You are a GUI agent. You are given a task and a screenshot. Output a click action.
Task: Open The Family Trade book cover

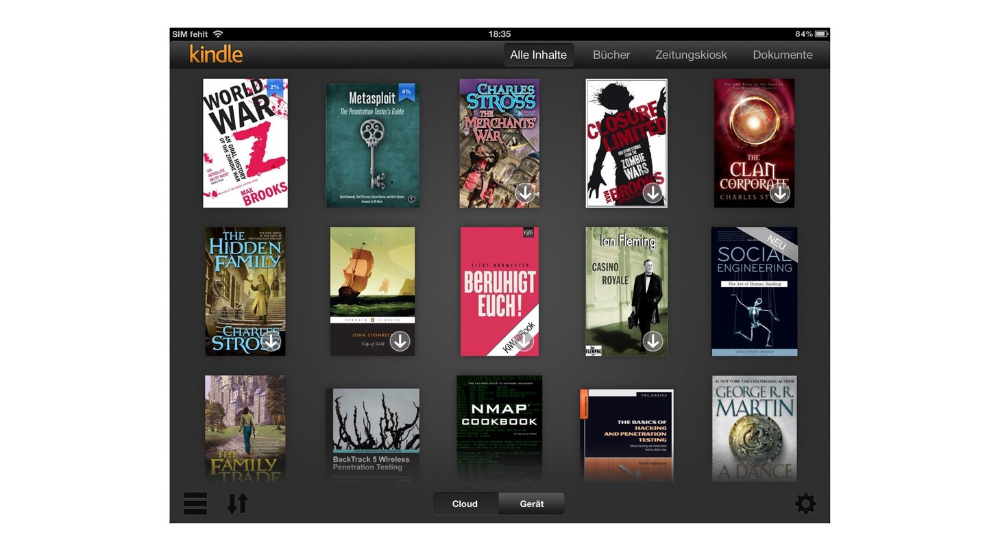click(245, 428)
